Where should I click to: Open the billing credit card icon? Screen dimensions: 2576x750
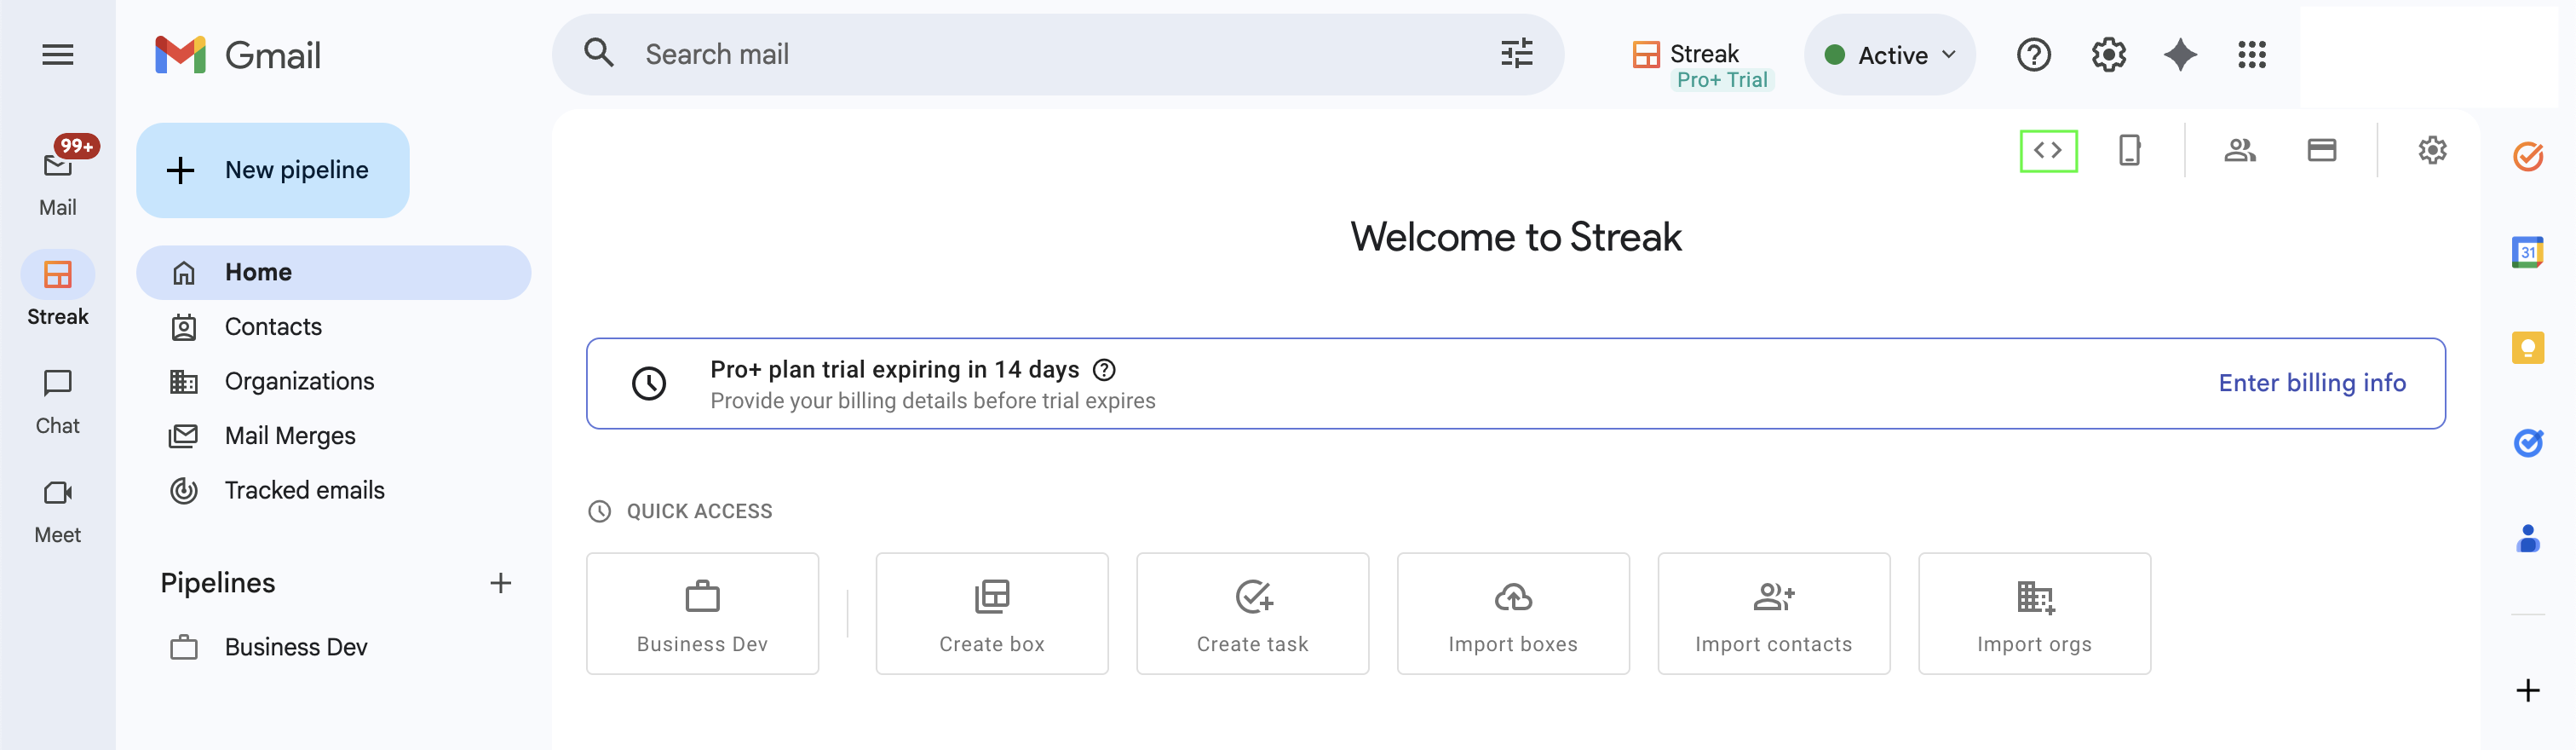click(x=2321, y=151)
